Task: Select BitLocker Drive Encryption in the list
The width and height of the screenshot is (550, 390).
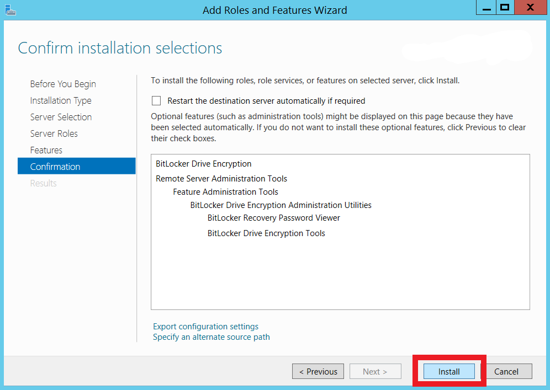Action: pyautogui.click(x=204, y=164)
